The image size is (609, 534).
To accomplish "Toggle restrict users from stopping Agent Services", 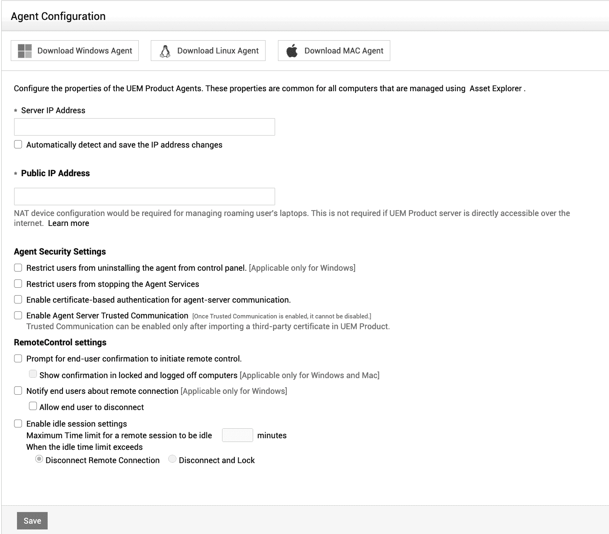I will point(18,284).
